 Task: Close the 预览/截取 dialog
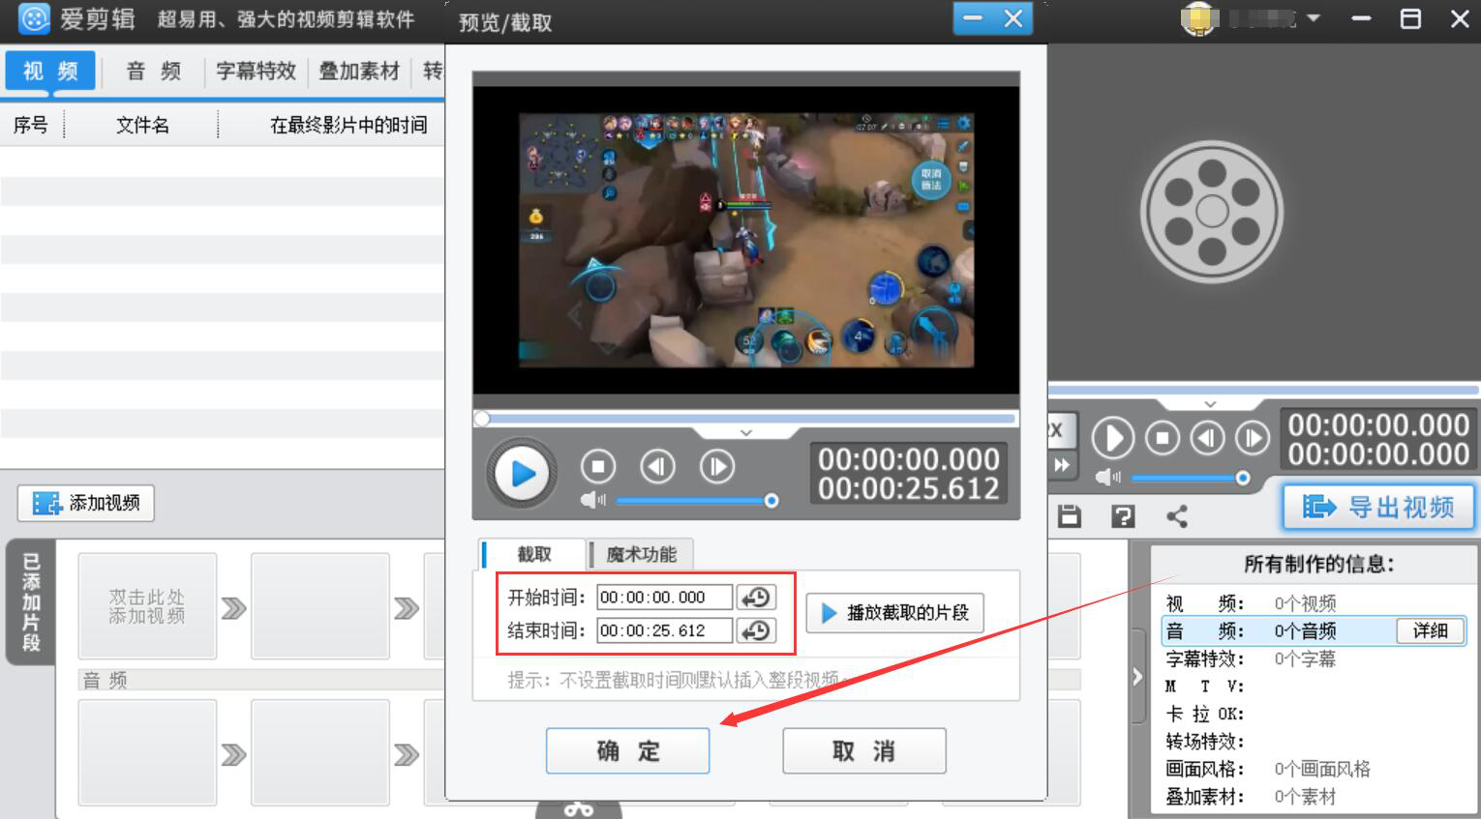[1013, 18]
